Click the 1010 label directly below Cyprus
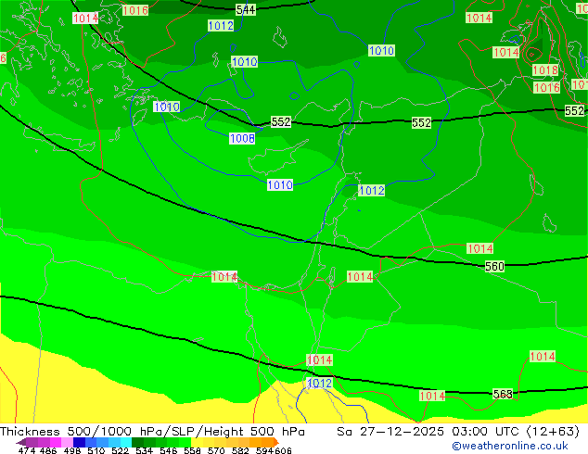 [280, 185]
